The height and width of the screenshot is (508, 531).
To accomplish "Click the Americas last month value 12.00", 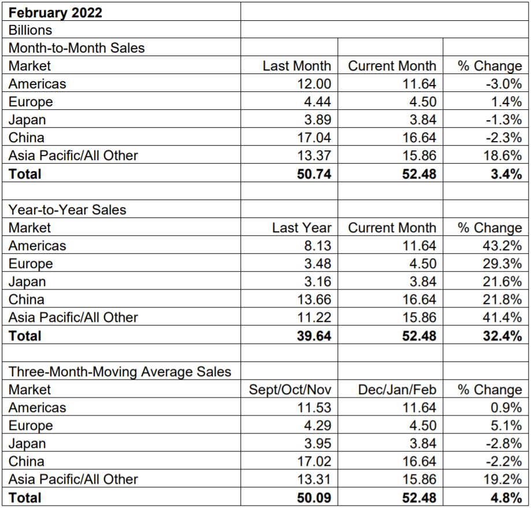I will click(x=315, y=84).
